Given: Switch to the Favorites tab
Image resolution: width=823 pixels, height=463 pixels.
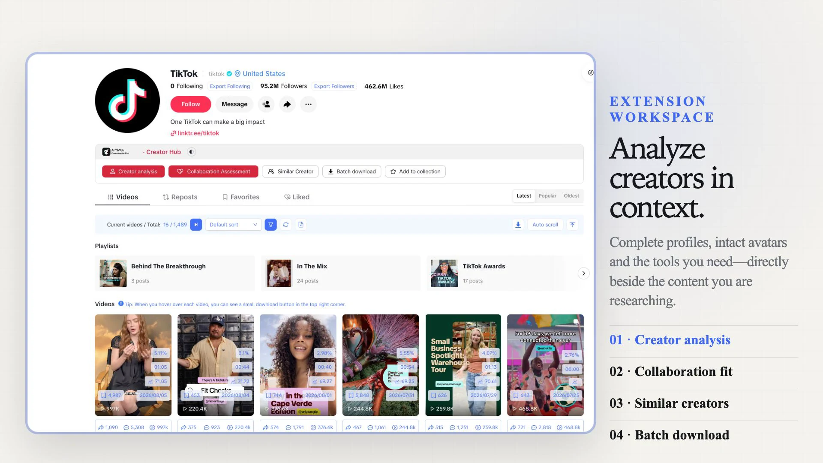Looking at the screenshot, I should click(240, 197).
